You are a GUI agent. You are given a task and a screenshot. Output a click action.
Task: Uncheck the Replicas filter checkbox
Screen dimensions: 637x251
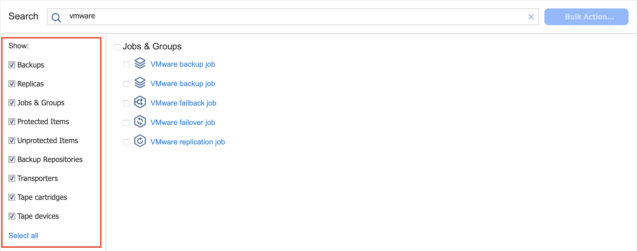click(x=12, y=84)
